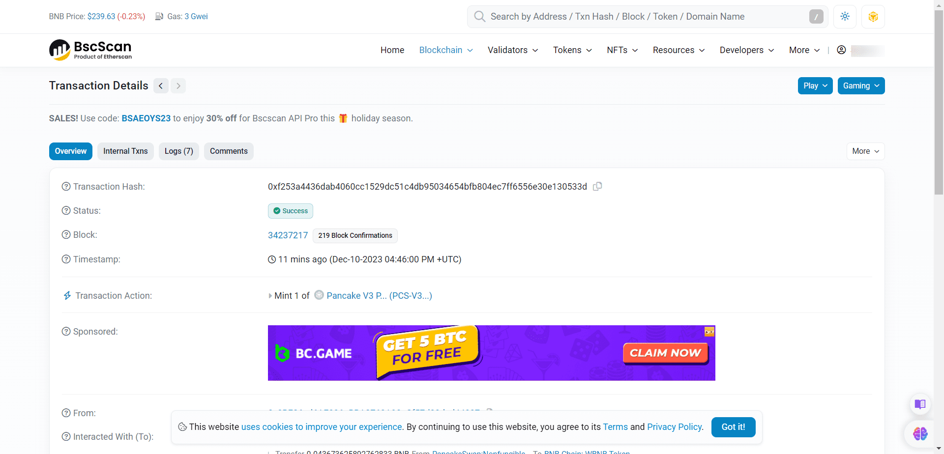
Task: Open the Pancake V3 P... (PCS-V3...) link
Action: pyautogui.click(x=379, y=296)
